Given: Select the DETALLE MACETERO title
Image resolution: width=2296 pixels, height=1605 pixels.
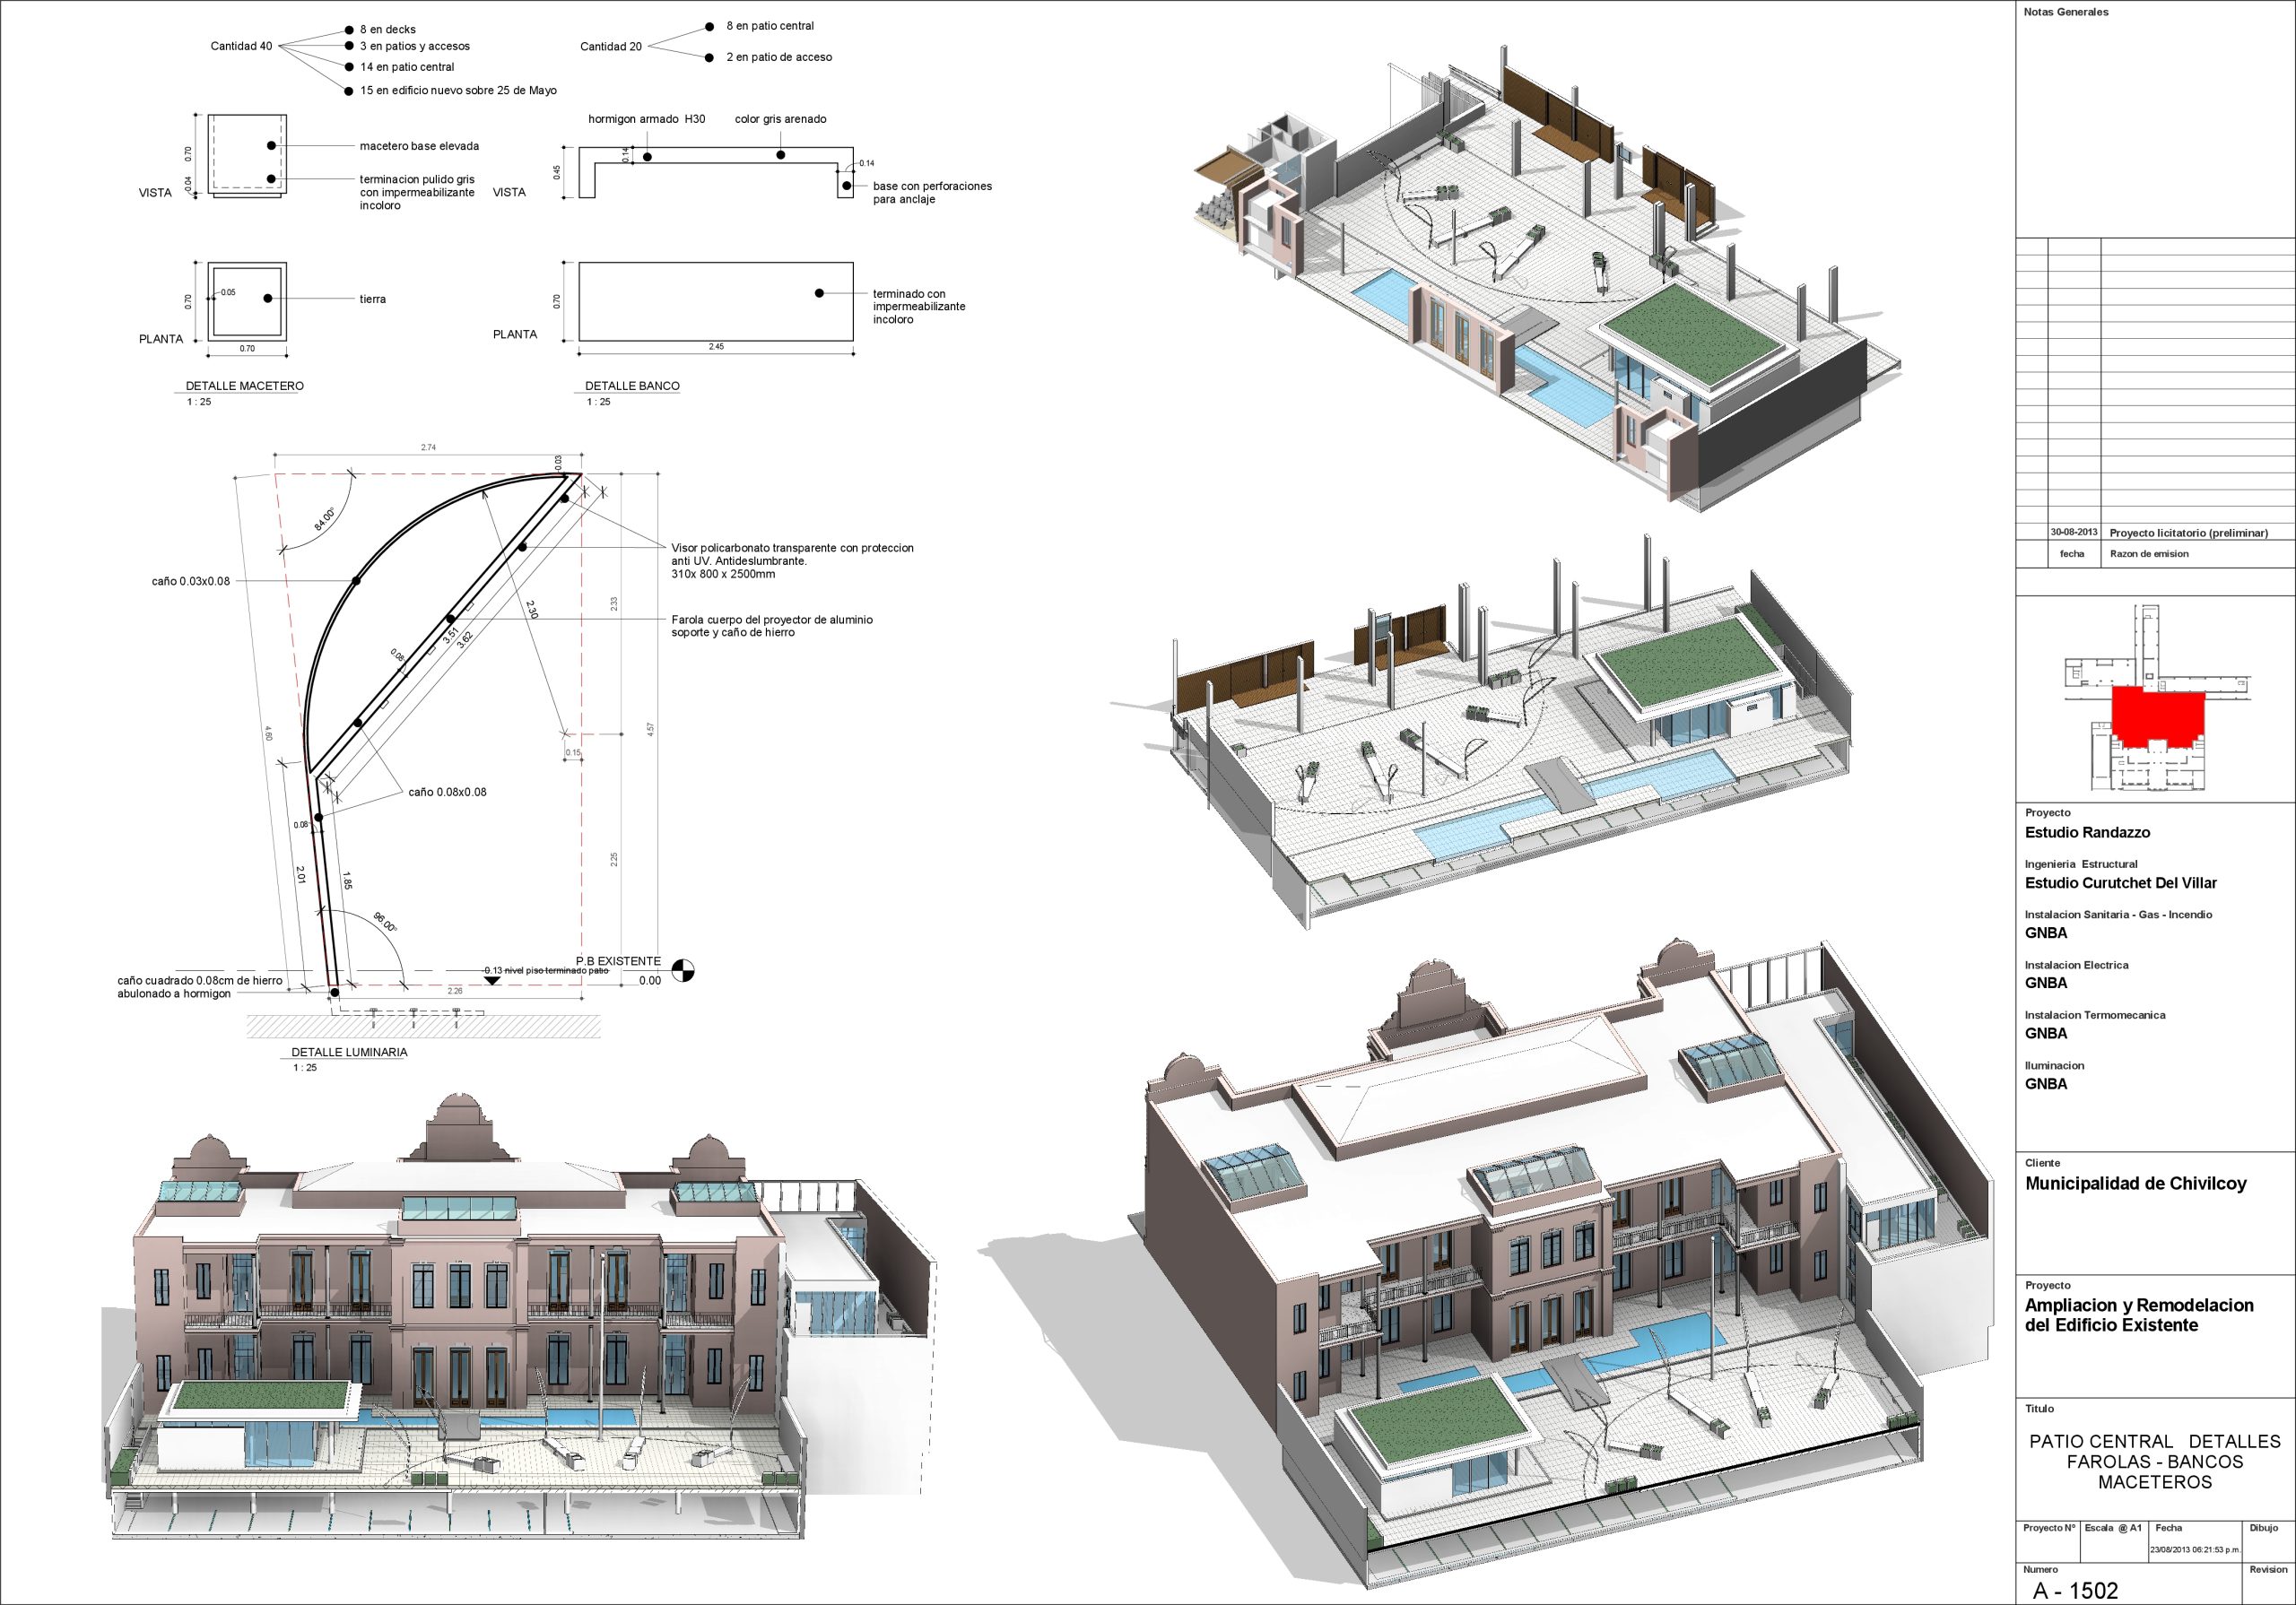Looking at the screenshot, I should [x=244, y=386].
